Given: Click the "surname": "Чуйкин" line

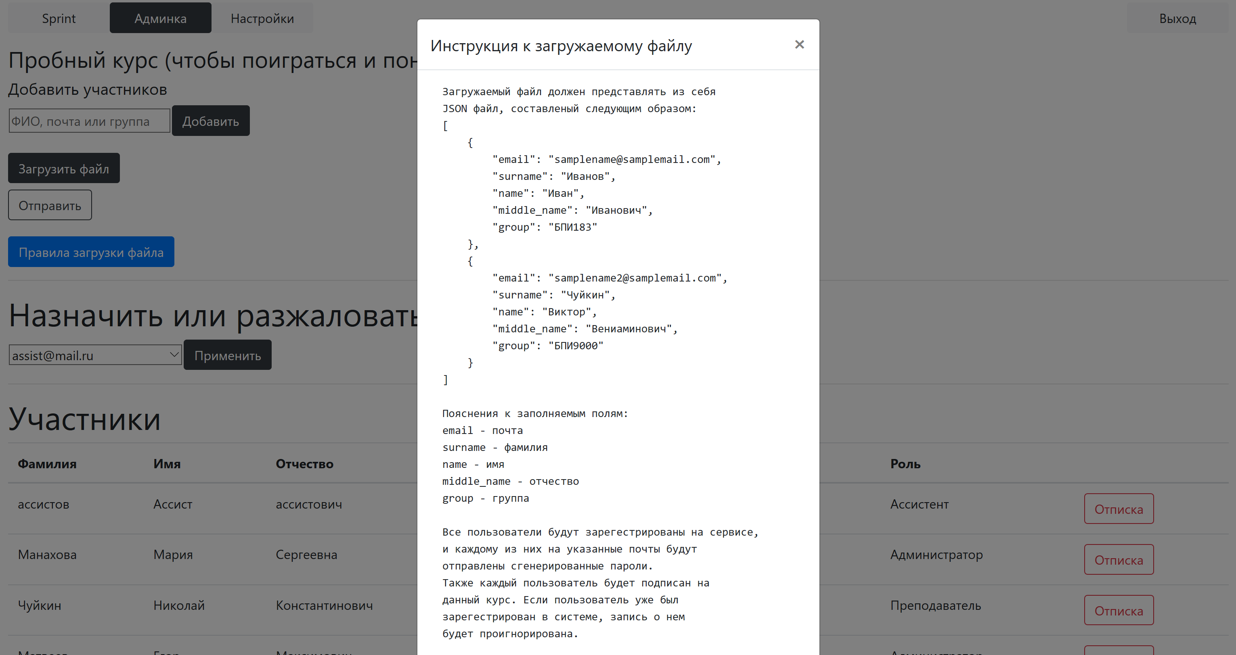Looking at the screenshot, I should [x=554, y=295].
